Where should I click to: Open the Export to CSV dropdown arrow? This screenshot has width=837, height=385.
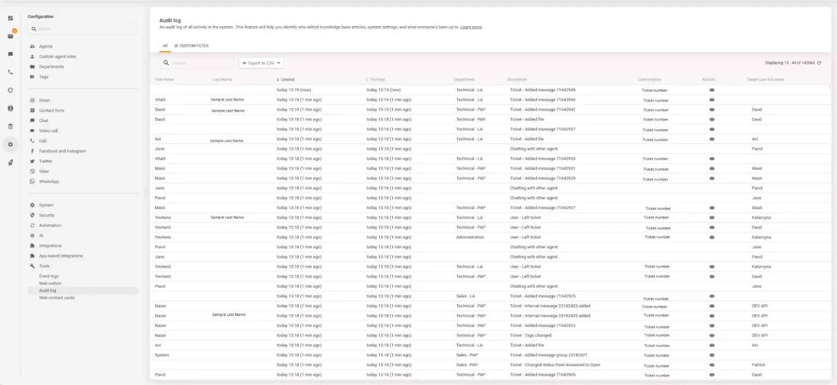278,63
